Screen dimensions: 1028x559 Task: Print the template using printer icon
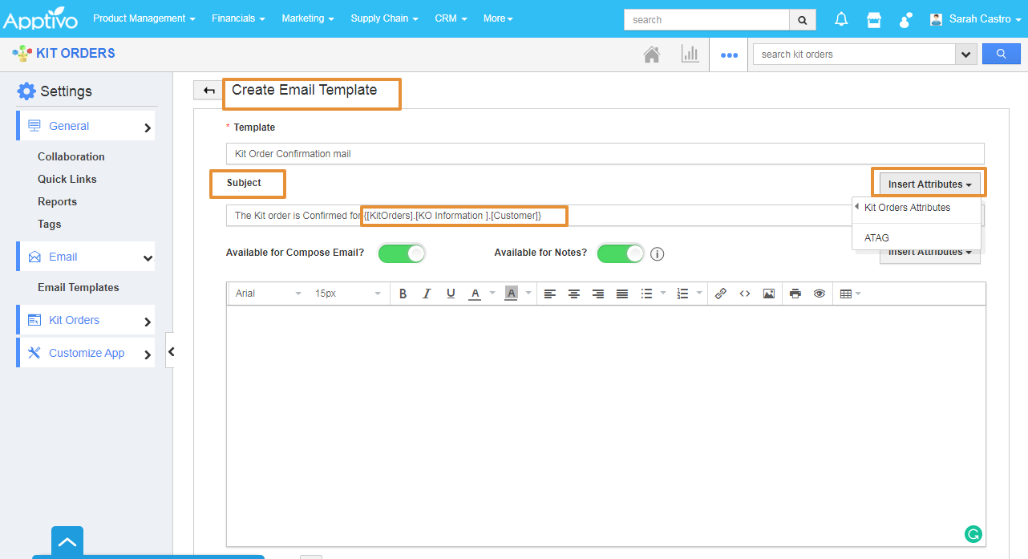point(795,294)
